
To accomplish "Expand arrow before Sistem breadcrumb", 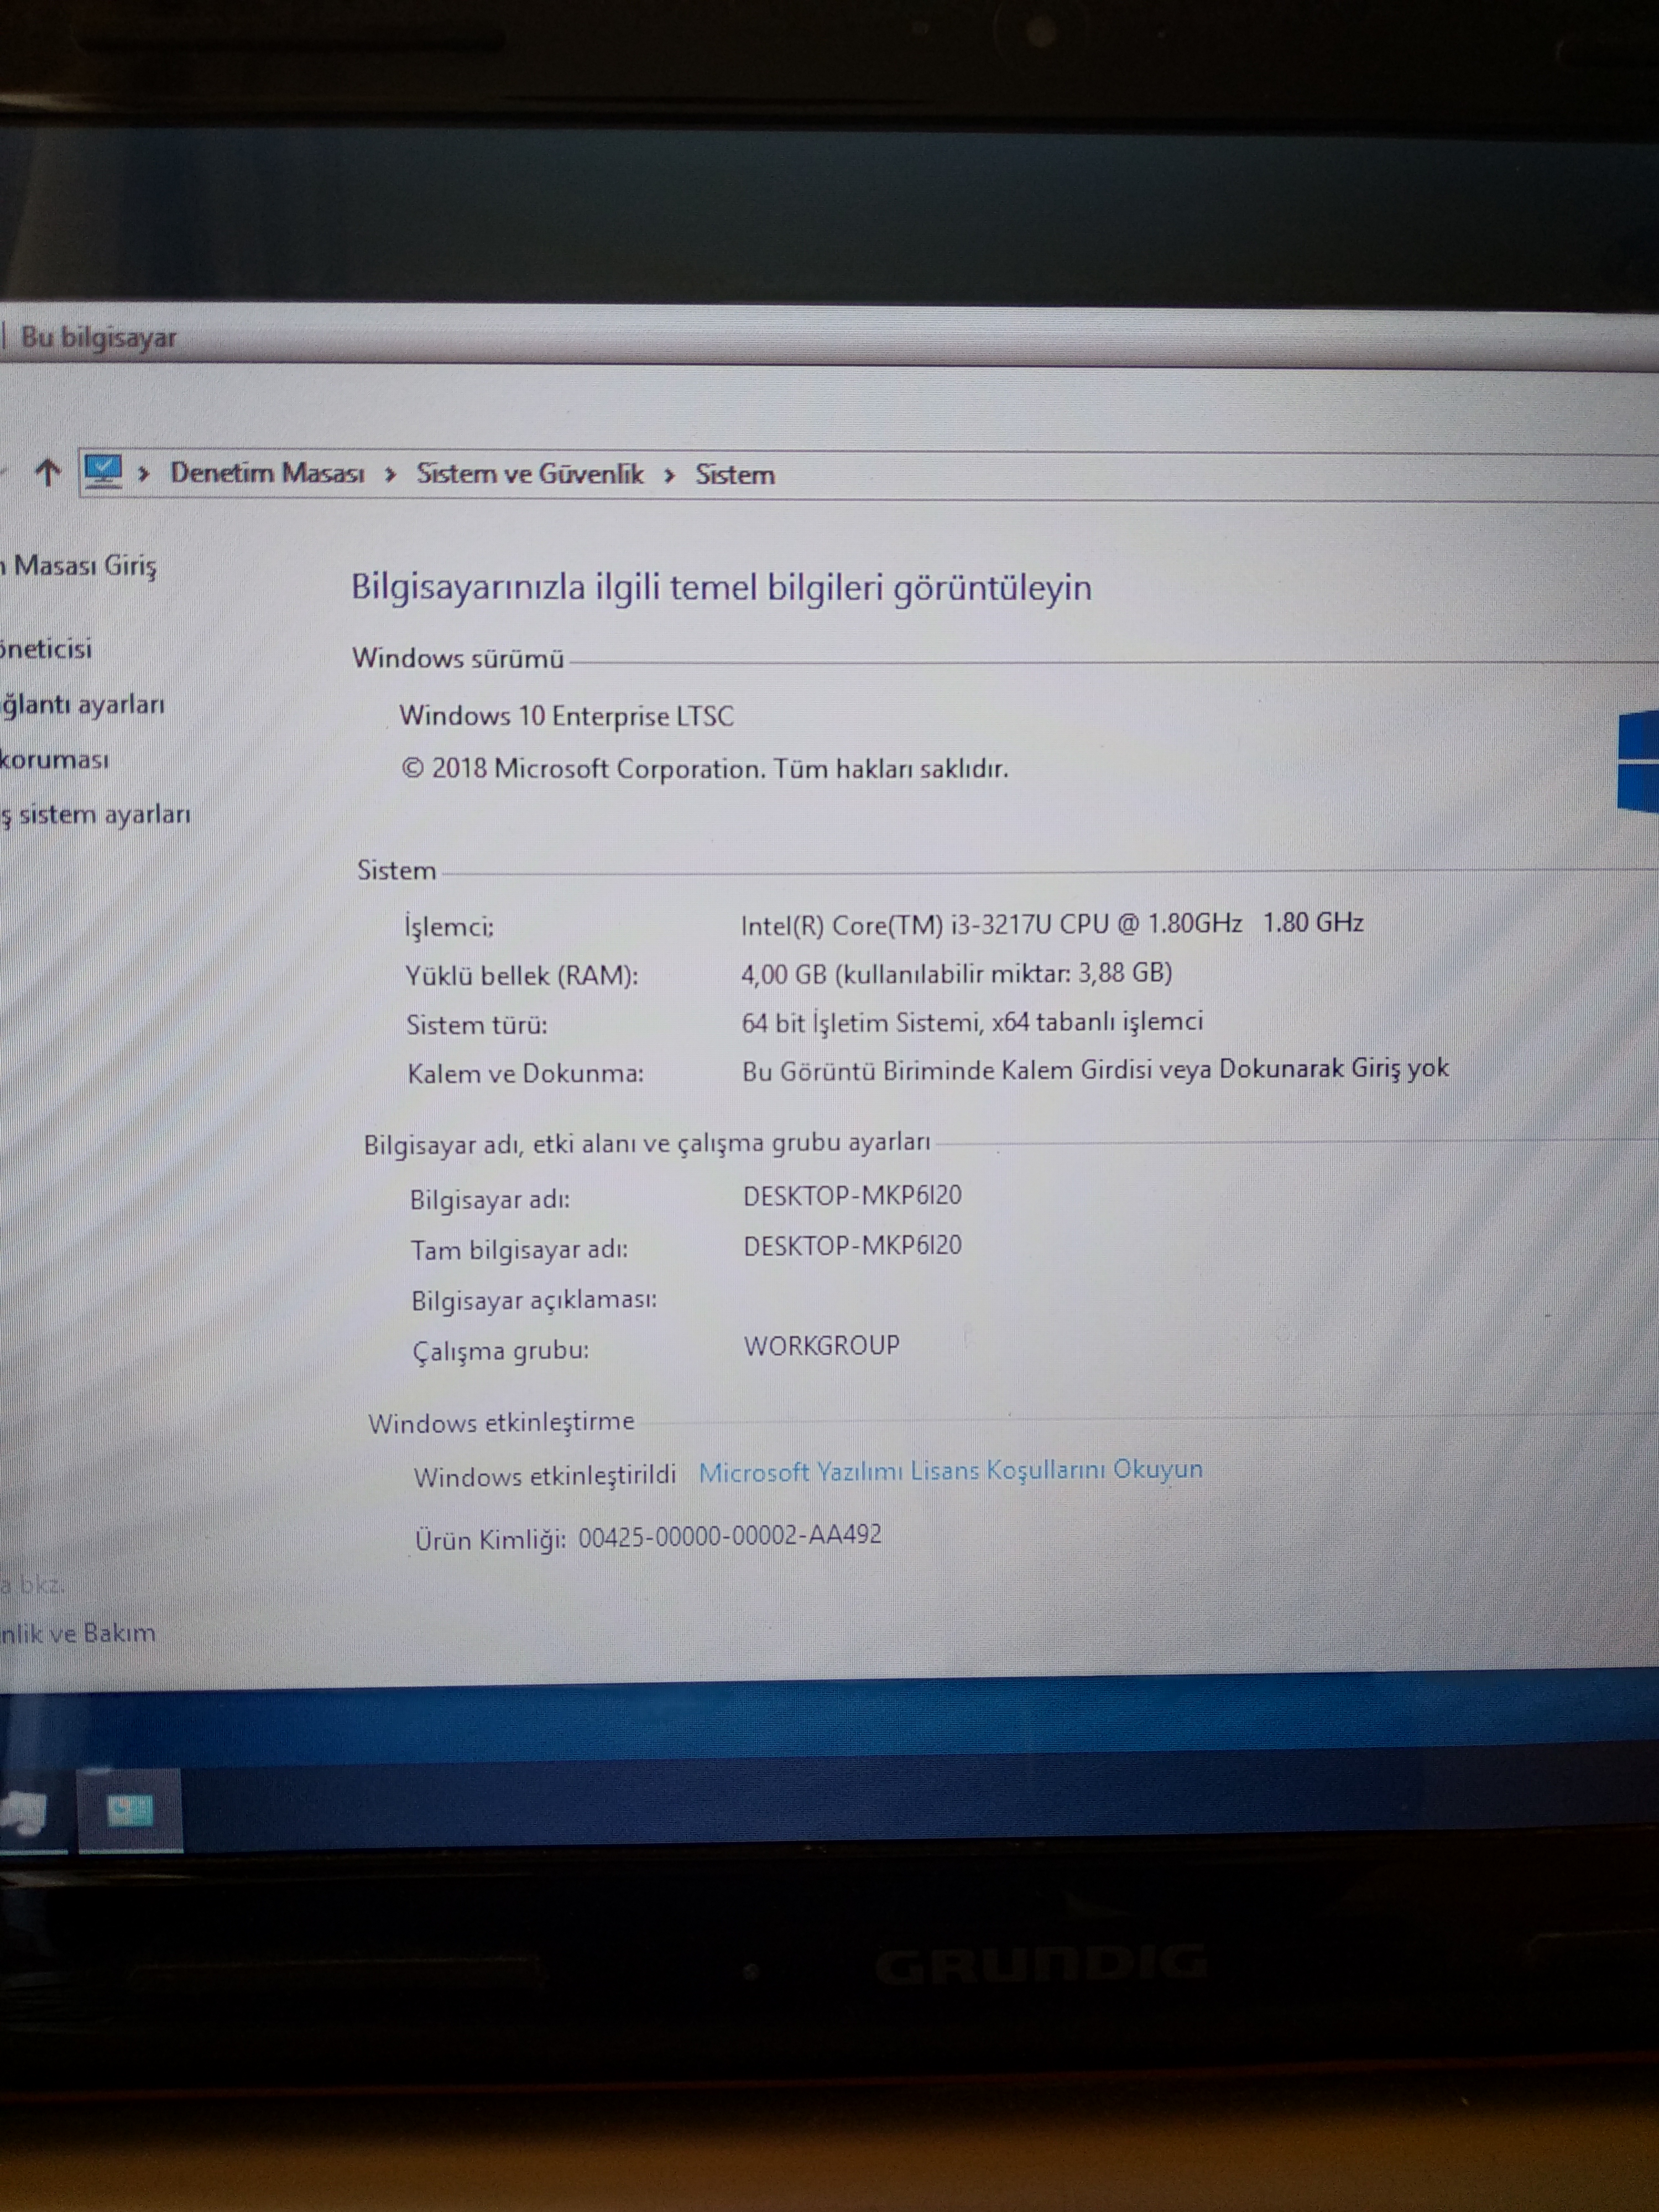I will tap(669, 475).
